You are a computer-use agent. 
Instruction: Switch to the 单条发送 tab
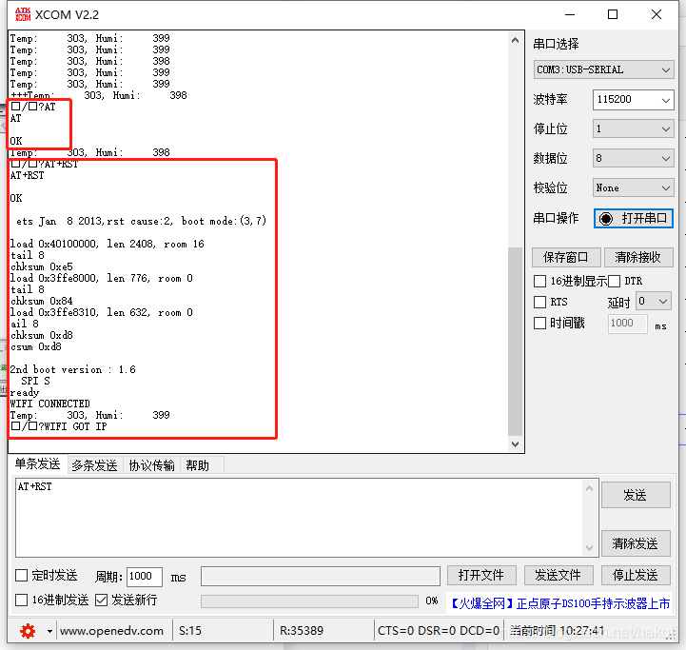pos(38,464)
